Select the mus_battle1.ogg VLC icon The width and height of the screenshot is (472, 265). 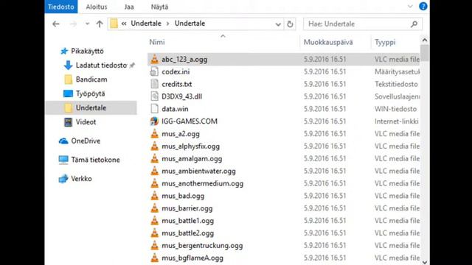pyautogui.click(x=154, y=221)
